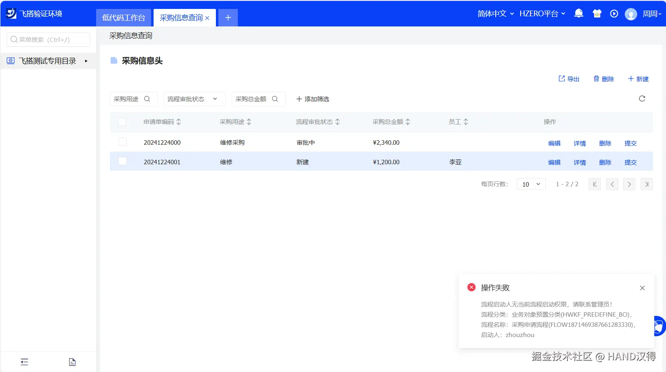Viewport: 666px width, 372px height.
Task: Open the 简体中文 language dropdown
Action: [495, 14]
